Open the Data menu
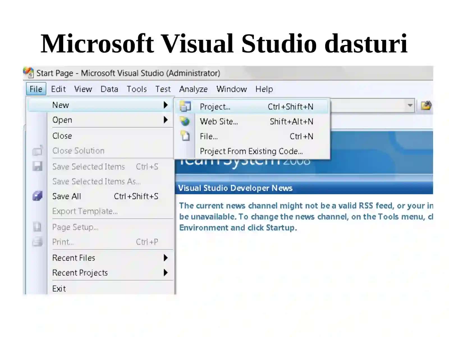Screen dimensions: 449x337 coord(109,89)
